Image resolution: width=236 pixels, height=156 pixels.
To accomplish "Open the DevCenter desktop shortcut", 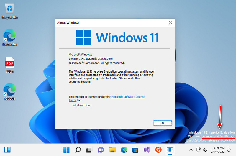I will pos(10,38).
